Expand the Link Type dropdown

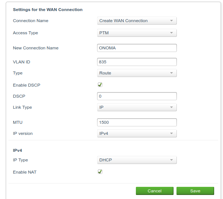click(137, 107)
